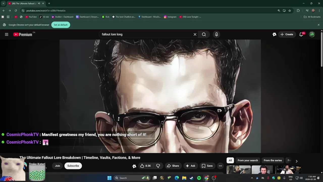Open Microsoft Edge from the taskbar

tap(177, 178)
